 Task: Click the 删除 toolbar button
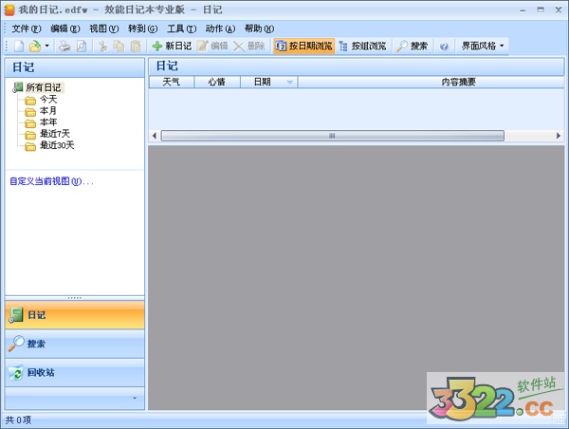click(248, 47)
